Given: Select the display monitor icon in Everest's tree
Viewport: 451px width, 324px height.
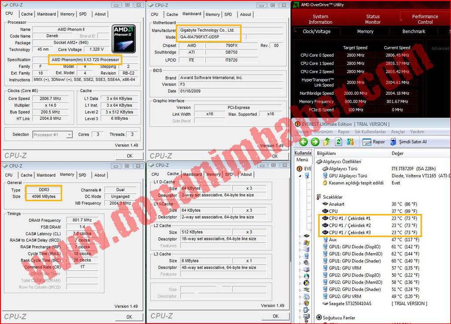Looking at the screenshot, I should click(x=307, y=256).
